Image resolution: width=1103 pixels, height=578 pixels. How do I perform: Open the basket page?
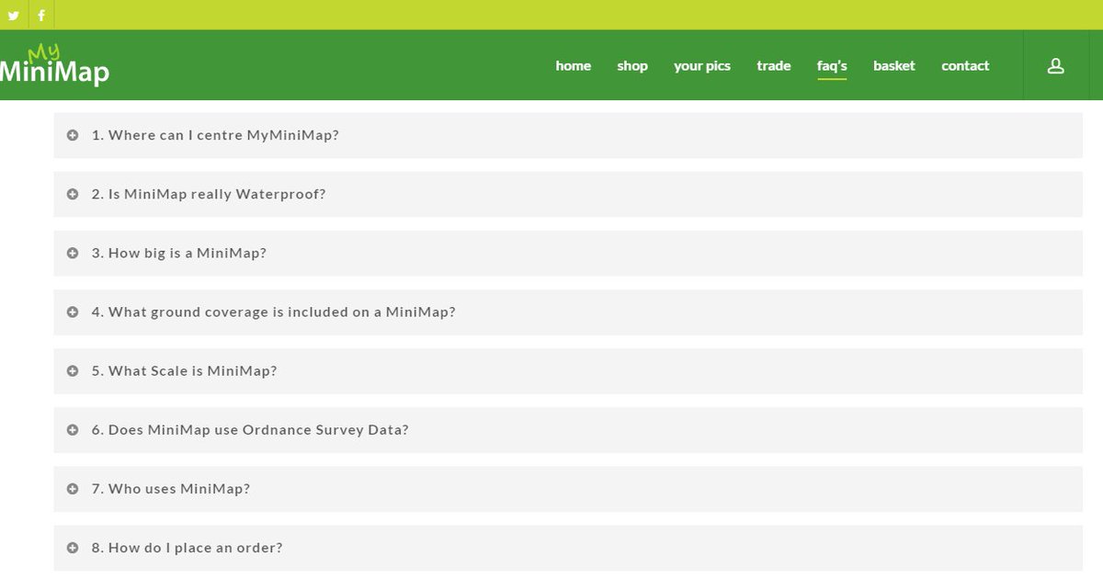coord(894,66)
